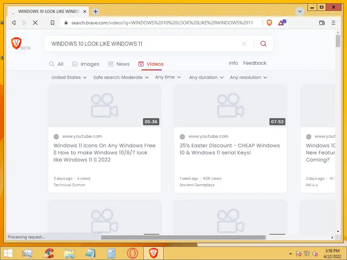Open the Feedback link
The image size is (347, 260).
tap(255, 63)
